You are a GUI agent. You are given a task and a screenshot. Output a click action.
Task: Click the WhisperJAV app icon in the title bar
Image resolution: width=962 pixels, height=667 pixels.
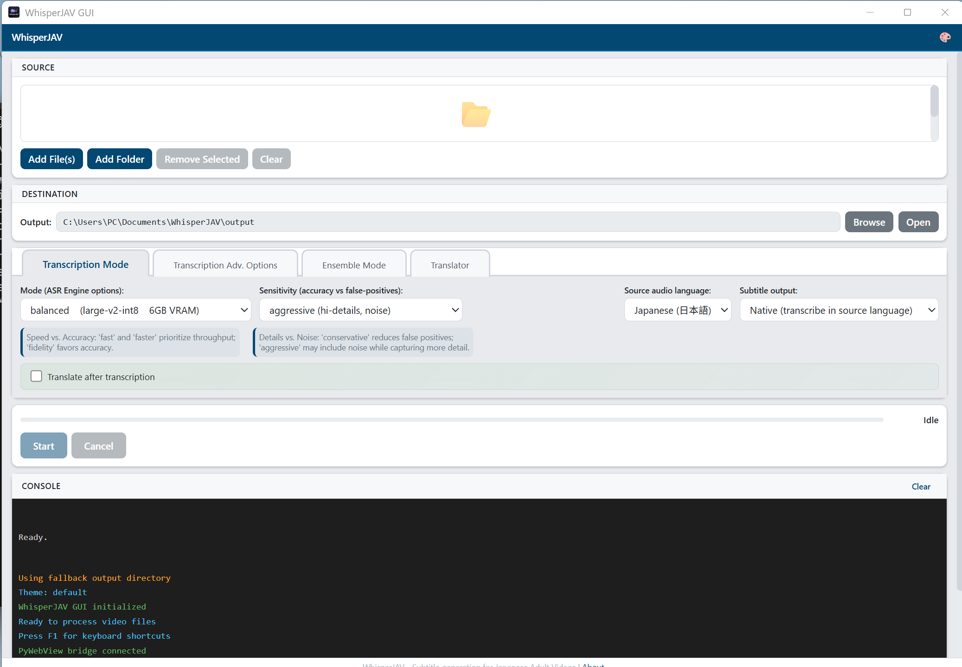[14, 13]
